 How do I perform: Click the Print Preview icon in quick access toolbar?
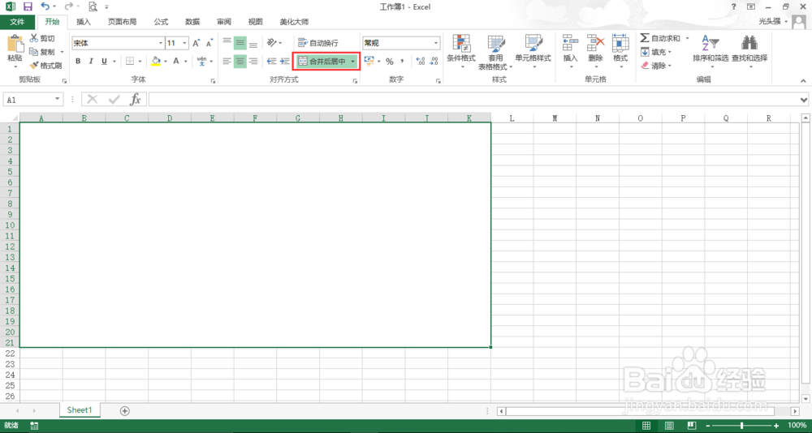[x=93, y=6]
